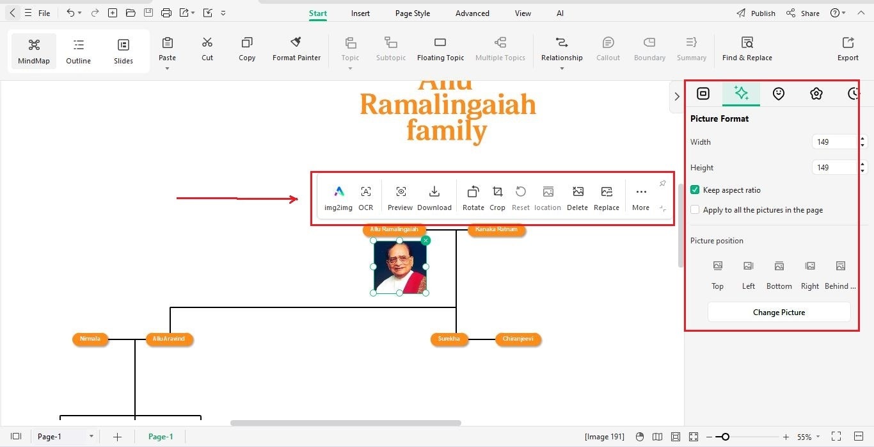Click OCR in picture toolbar
The height and width of the screenshot is (447, 874).
pos(365,198)
